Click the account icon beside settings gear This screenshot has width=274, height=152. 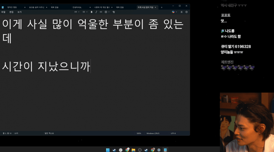click(x=181, y=12)
